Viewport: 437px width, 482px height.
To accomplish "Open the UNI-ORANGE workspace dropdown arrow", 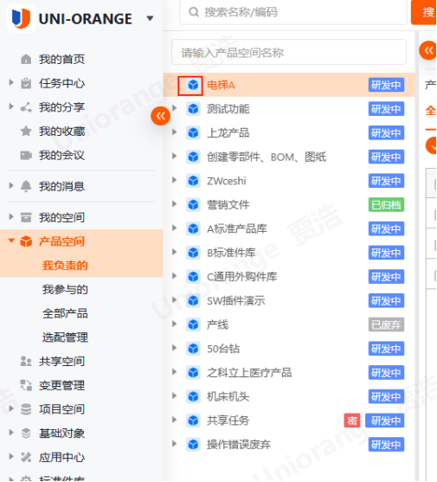I will (150, 18).
